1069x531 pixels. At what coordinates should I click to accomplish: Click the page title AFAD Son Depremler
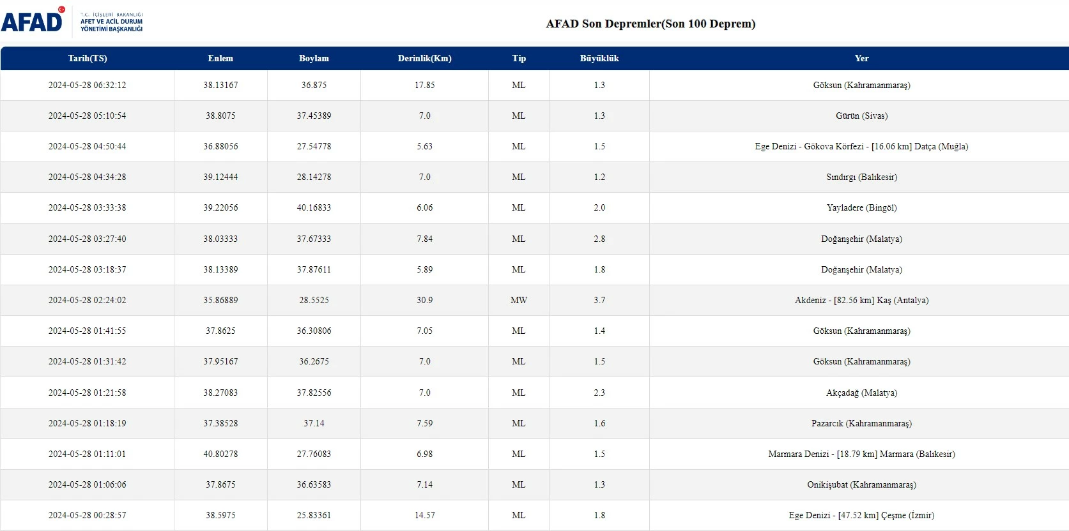coord(650,24)
